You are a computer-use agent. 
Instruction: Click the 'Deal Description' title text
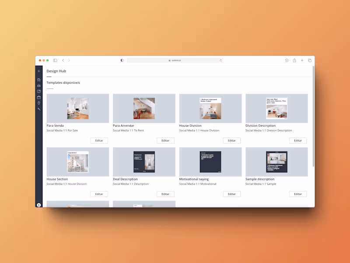coord(125,179)
